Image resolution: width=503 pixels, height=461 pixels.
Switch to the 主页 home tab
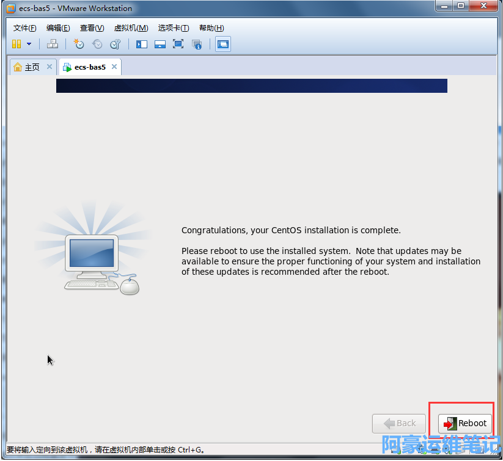(28, 67)
